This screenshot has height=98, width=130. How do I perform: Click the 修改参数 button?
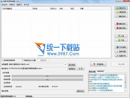(72, 65)
